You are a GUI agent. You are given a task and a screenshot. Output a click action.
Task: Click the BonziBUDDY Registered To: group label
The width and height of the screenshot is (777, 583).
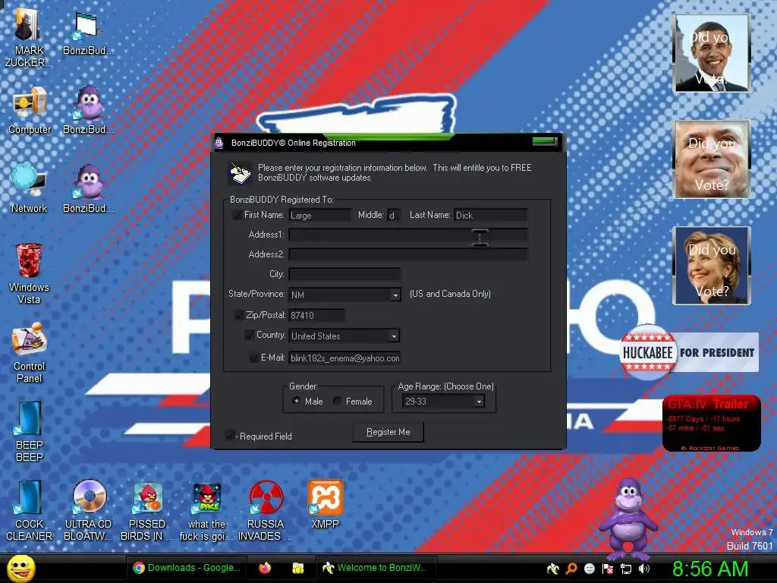282,200
